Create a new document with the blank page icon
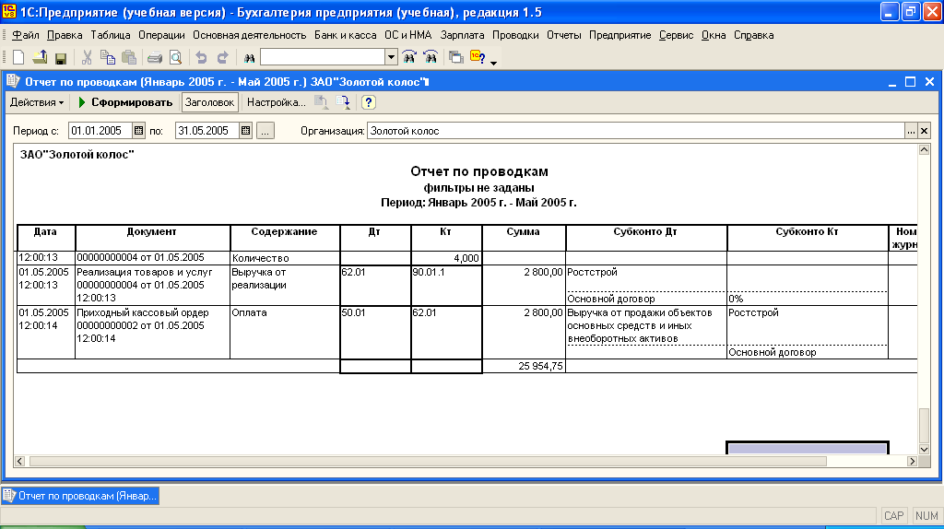The width and height of the screenshot is (944, 529). (x=18, y=57)
